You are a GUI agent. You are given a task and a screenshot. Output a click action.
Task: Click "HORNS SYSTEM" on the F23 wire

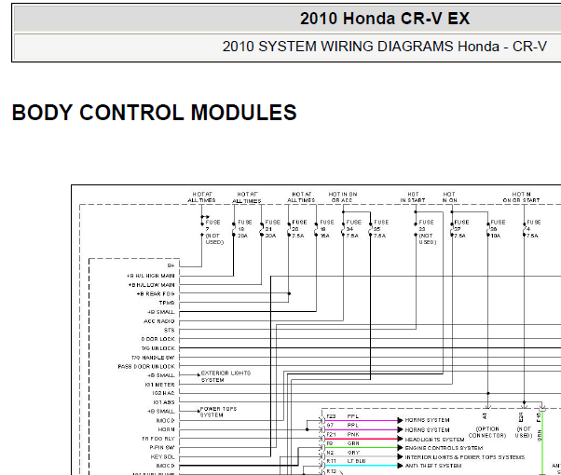[427, 420]
